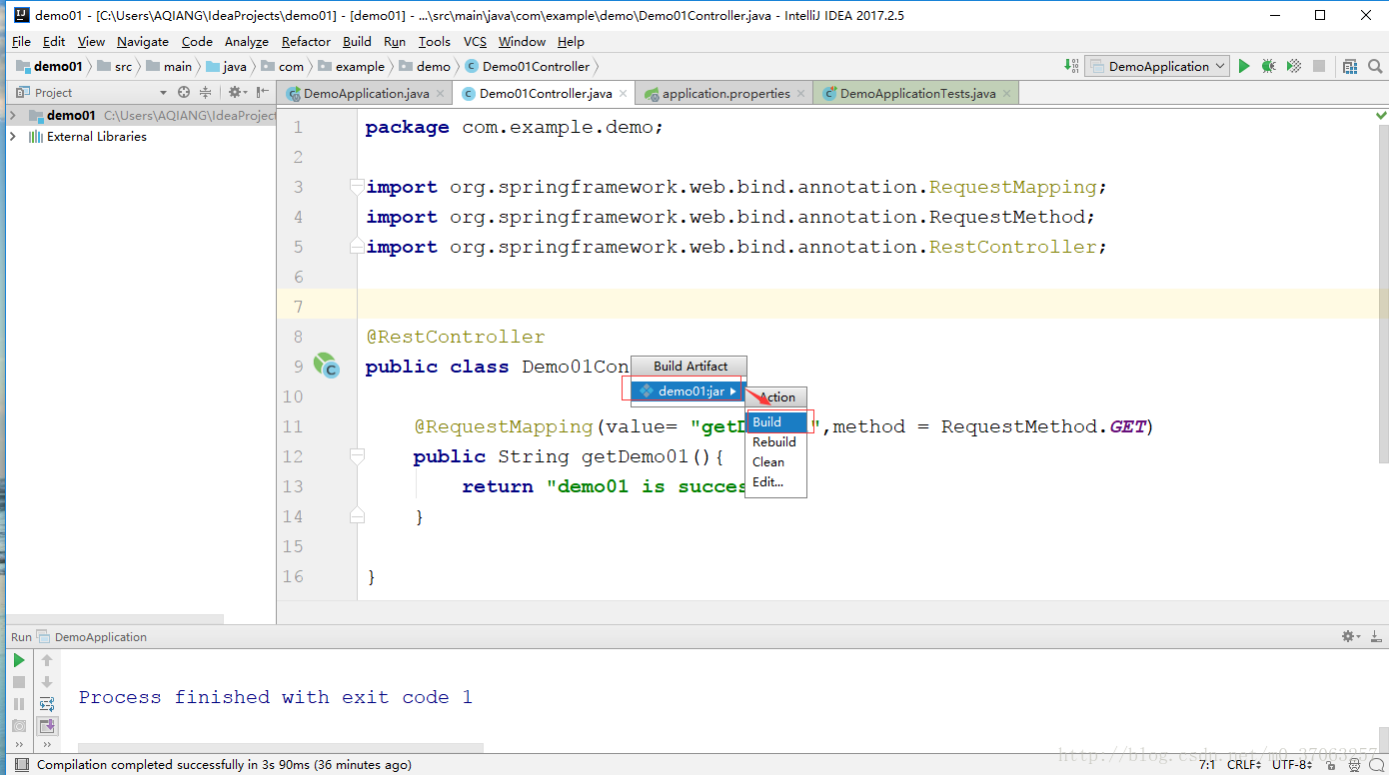Click the Edit... artifact action
Image resolution: width=1389 pixels, height=775 pixels.
[767, 482]
